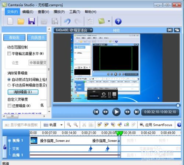The height and width of the screenshot is (165, 184).
Task: Click the task list checklist toolbar icon
Action: click(x=90, y=21)
